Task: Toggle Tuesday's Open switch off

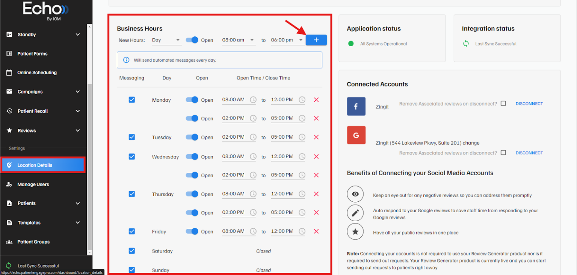Action: [192, 137]
